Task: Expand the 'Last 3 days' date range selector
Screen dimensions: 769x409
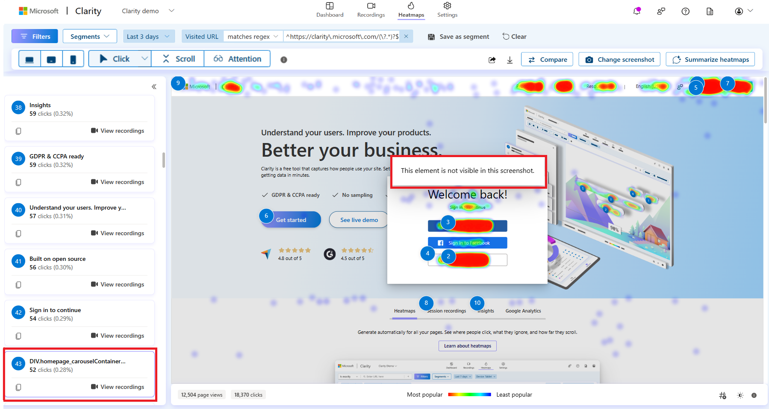Action: tap(148, 36)
